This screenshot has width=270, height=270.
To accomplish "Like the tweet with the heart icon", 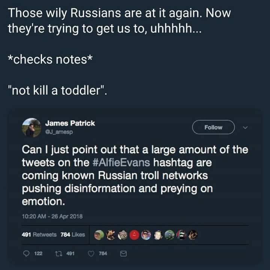I will tap(90, 253).
